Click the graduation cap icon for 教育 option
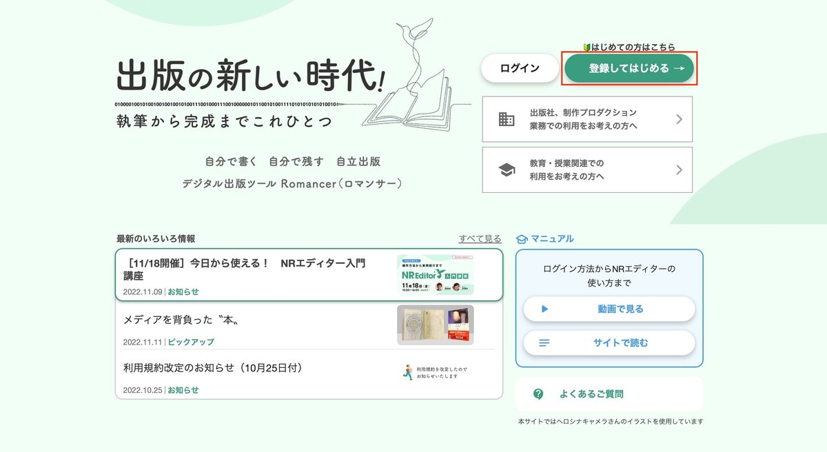This screenshot has width=827, height=452. tap(507, 169)
